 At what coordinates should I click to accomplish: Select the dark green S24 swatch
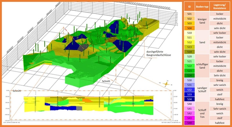[x=189, y=75]
